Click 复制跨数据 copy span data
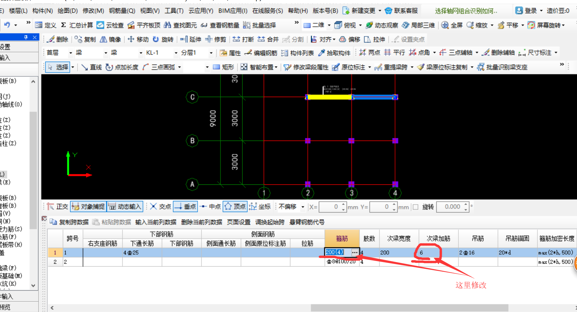The image size is (577, 312). tap(69, 222)
